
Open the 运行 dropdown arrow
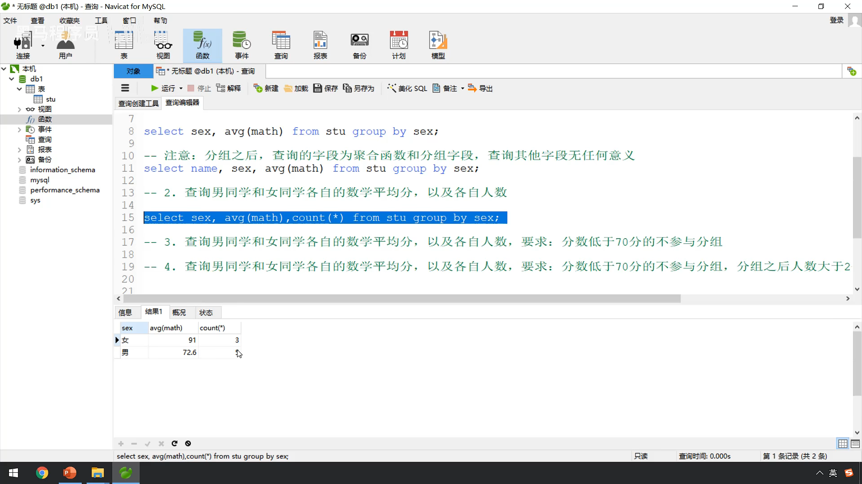(181, 89)
